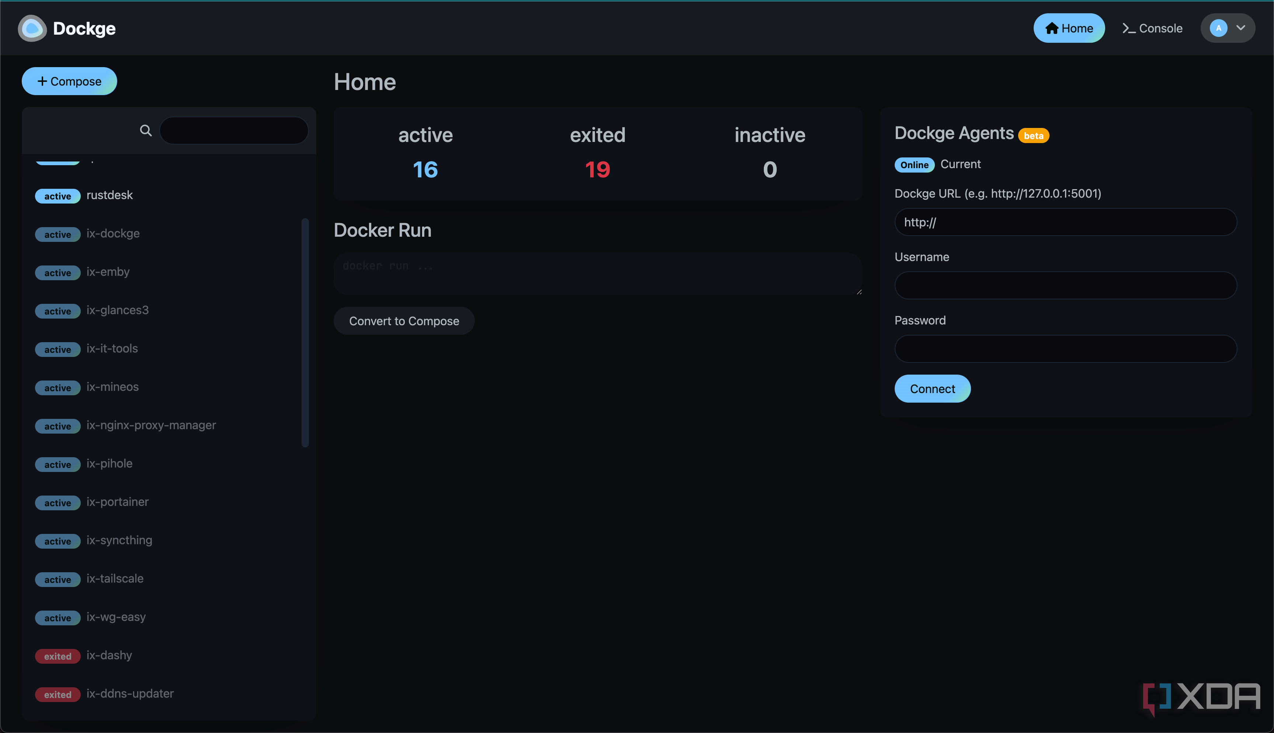Image resolution: width=1274 pixels, height=733 pixels.
Task: Open the profile dropdown chevron
Action: pos(1241,28)
